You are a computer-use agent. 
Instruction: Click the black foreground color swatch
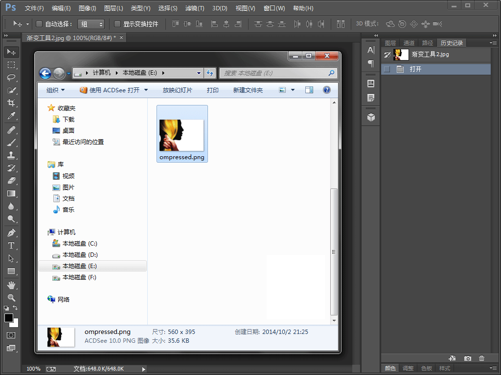(x=8, y=317)
